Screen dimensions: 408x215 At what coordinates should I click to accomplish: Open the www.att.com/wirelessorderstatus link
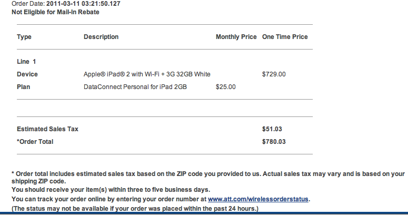click(258, 199)
